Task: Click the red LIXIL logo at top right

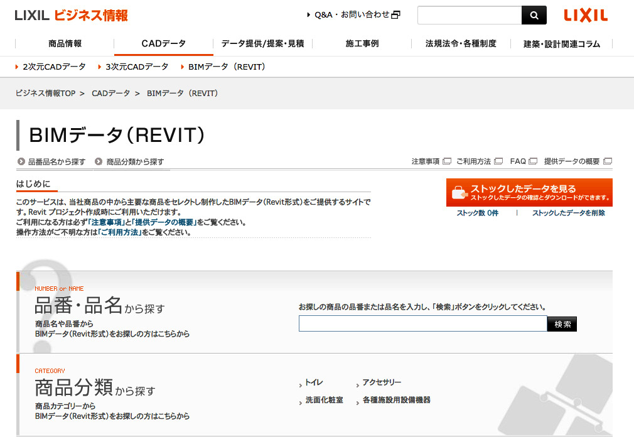Action: (x=586, y=15)
